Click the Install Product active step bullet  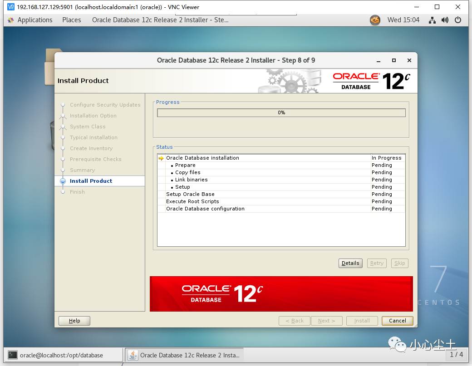(x=63, y=181)
